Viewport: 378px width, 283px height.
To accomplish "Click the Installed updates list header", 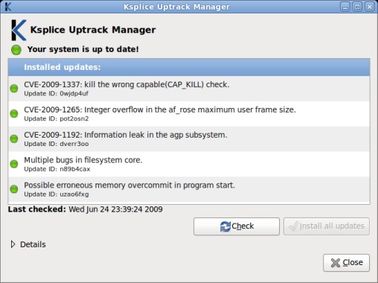I will click(x=189, y=67).
